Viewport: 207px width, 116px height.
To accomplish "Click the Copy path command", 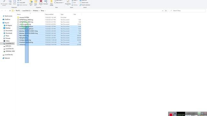I will [x=21, y=3].
